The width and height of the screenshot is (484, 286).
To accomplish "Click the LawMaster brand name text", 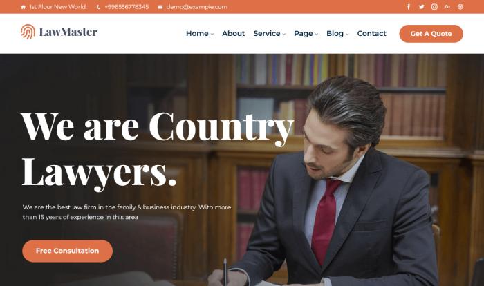I will pos(68,32).
